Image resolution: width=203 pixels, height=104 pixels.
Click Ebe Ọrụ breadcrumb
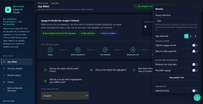point(55,3)
